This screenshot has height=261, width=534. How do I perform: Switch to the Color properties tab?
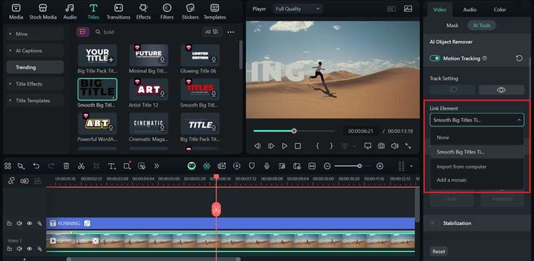pyautogui.click(x=500, y=9)
